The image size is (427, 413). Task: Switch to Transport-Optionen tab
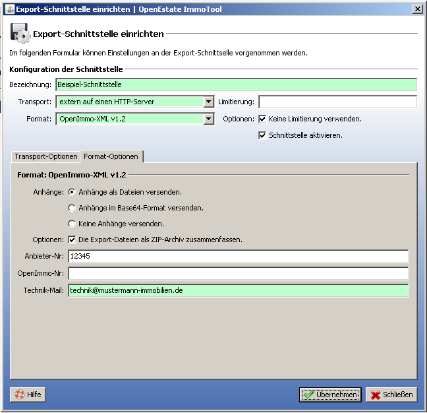[45, 157]
